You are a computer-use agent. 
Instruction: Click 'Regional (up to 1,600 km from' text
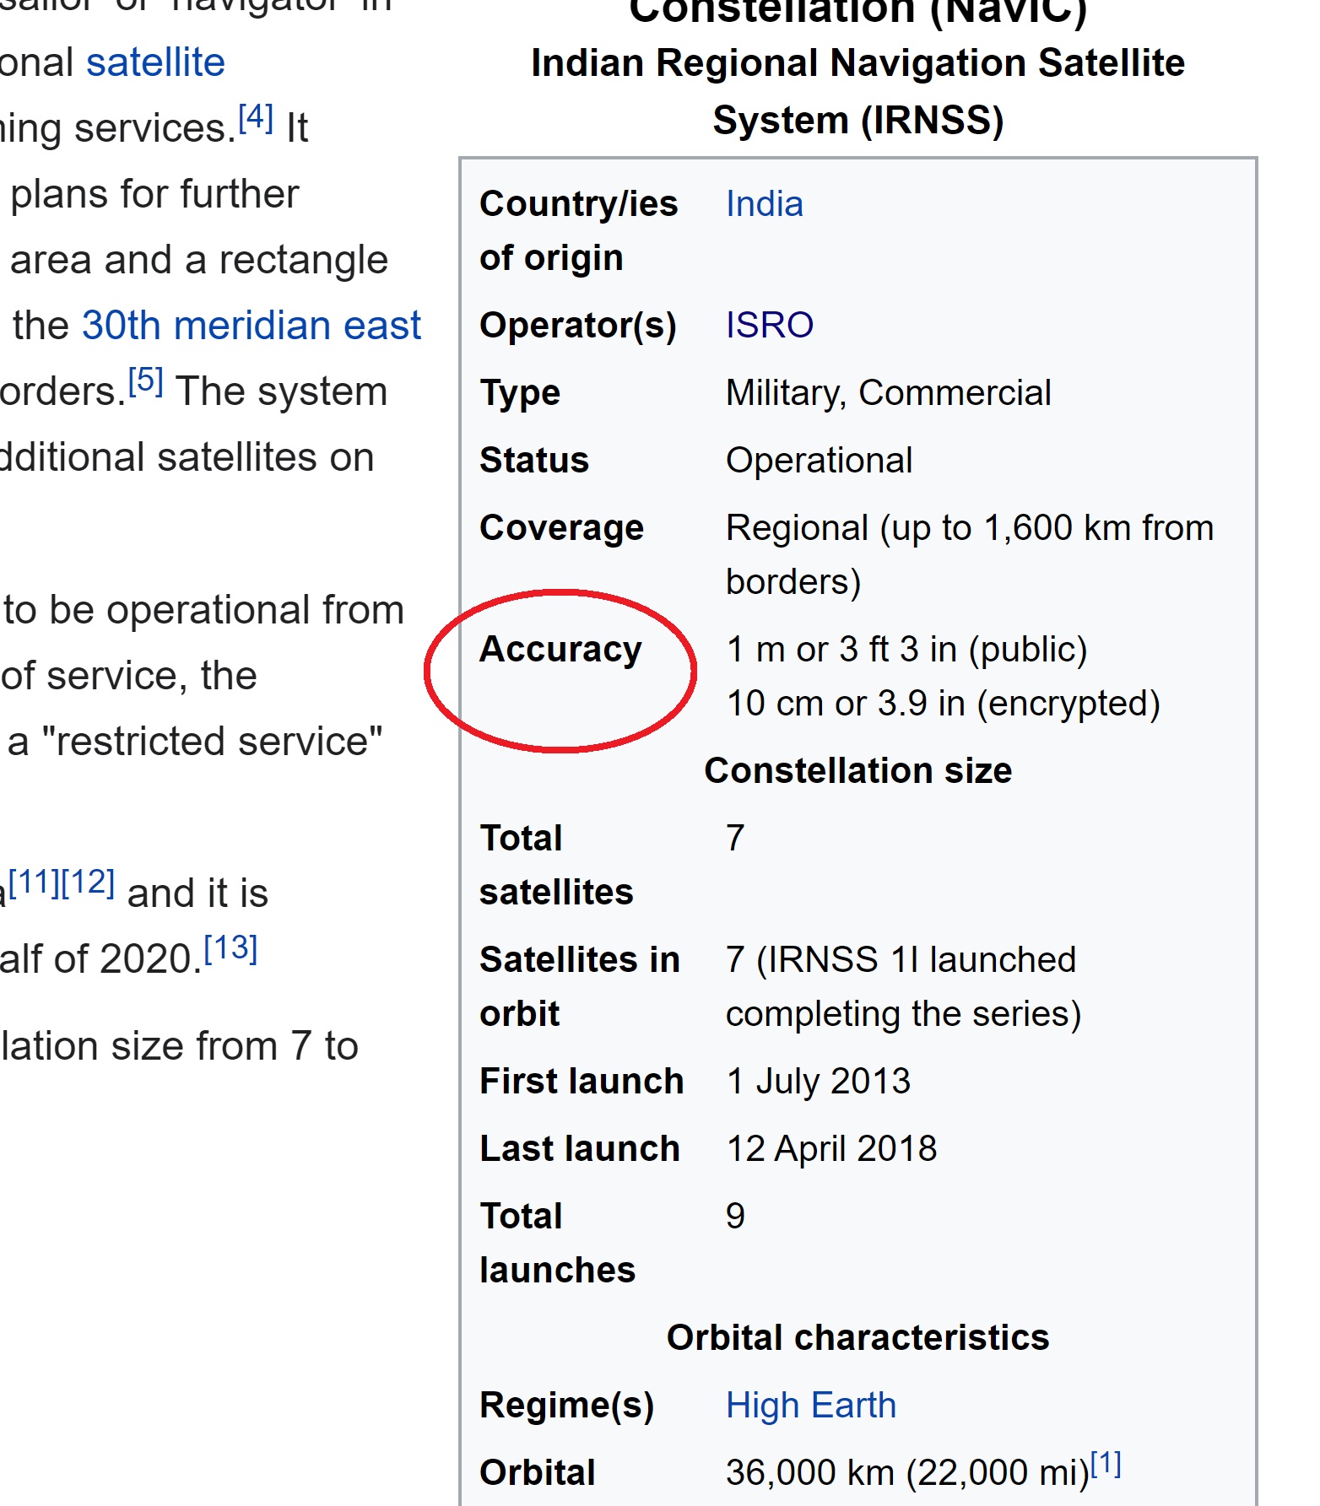click(x=970, y=528)
